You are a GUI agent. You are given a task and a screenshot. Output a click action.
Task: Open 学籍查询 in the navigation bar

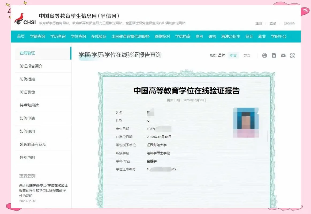(x=37, y=36)
